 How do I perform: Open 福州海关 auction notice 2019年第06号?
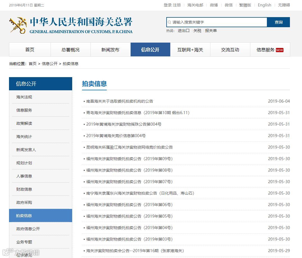(x=130, y=205)
